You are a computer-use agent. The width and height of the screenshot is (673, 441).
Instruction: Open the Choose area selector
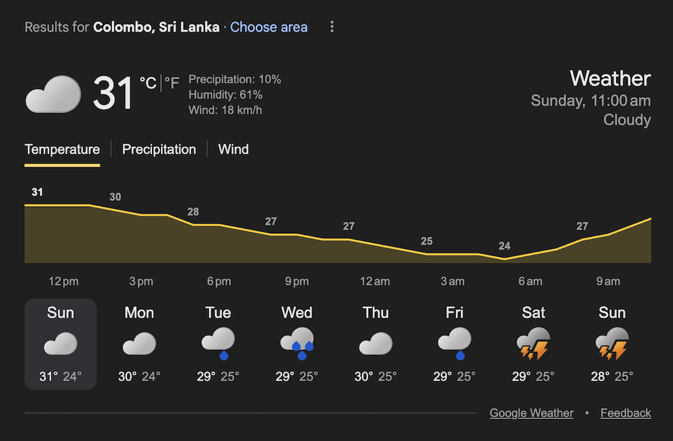(268, 27)
